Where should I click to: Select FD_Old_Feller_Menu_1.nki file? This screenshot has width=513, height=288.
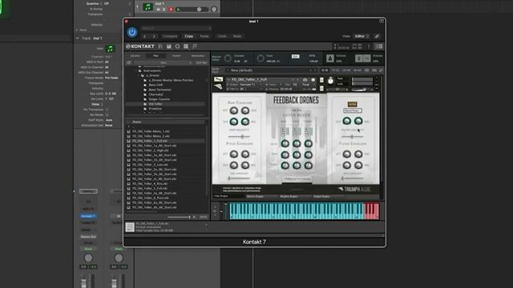(151, 131)
